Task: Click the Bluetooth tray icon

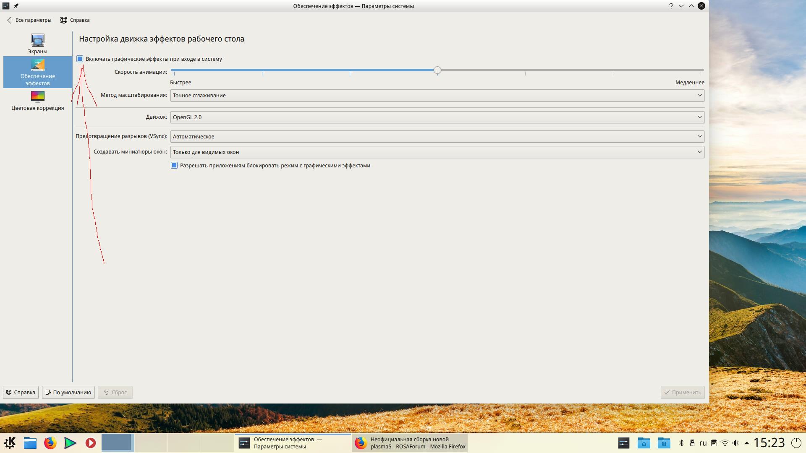Action: [681, 443]
